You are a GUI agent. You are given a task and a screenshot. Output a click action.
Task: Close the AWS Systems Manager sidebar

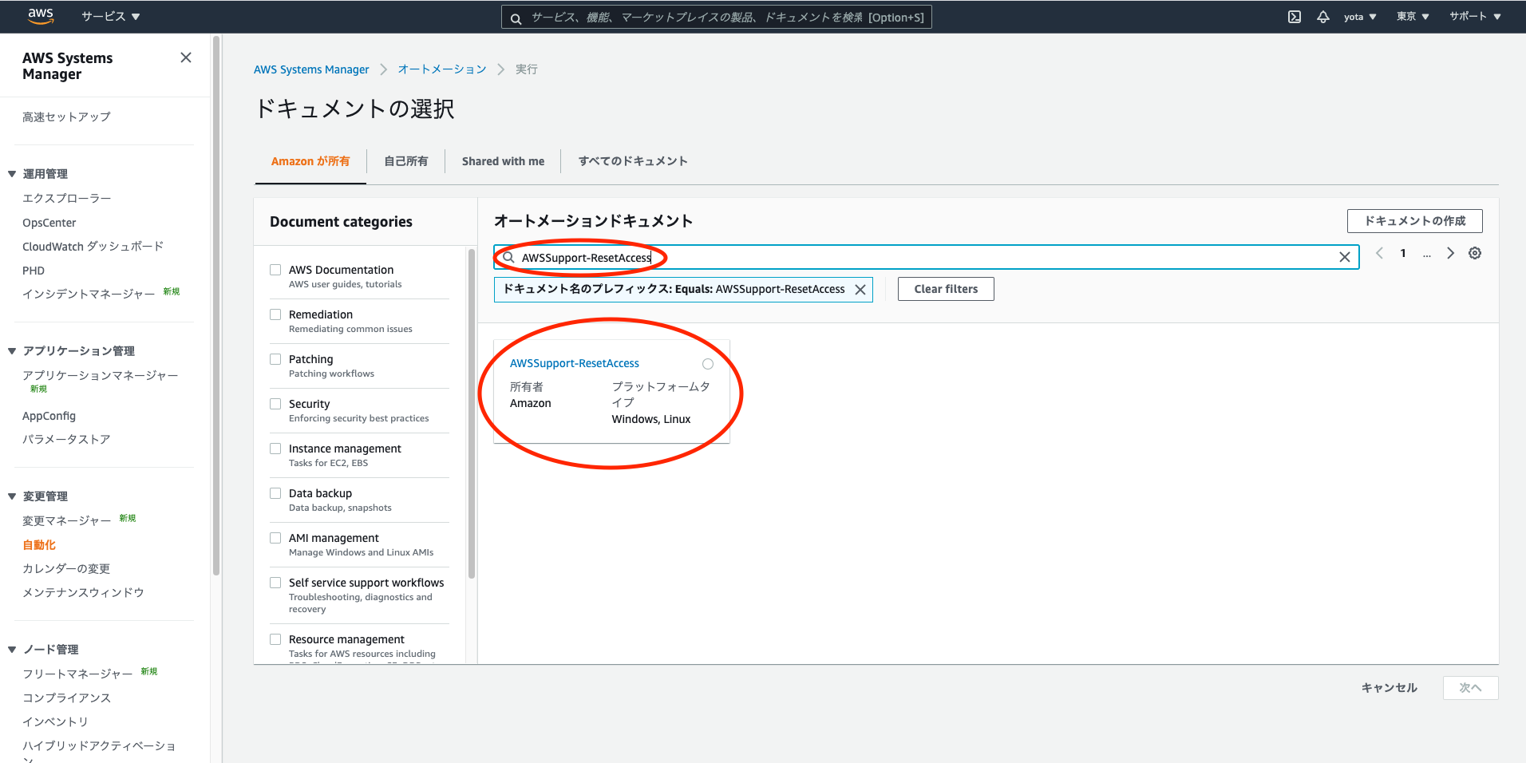point(186,57)
